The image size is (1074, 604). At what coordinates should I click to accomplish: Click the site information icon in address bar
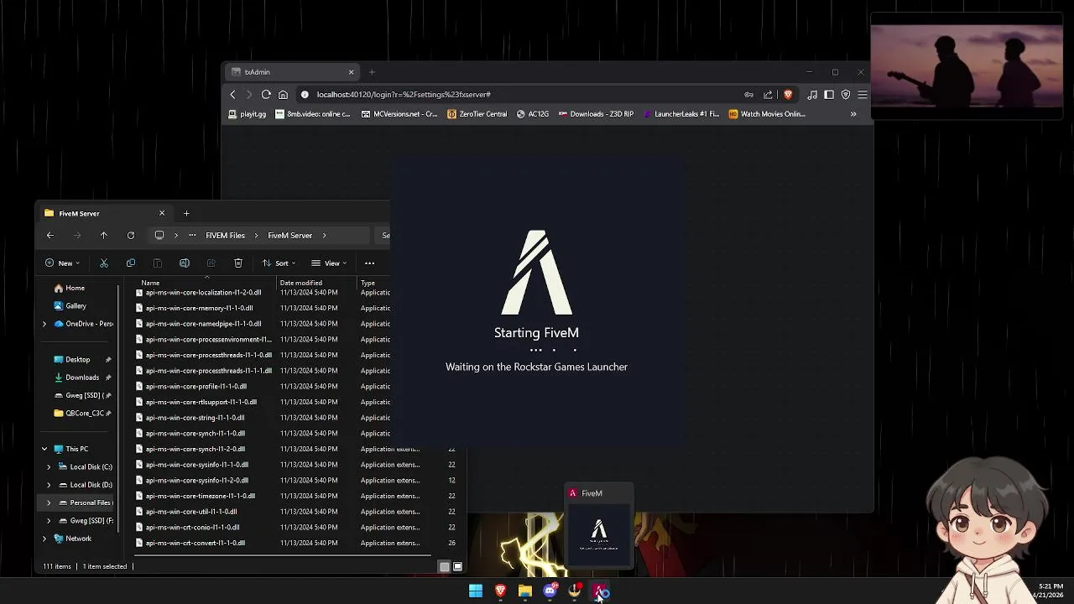(x=305, y=95)
